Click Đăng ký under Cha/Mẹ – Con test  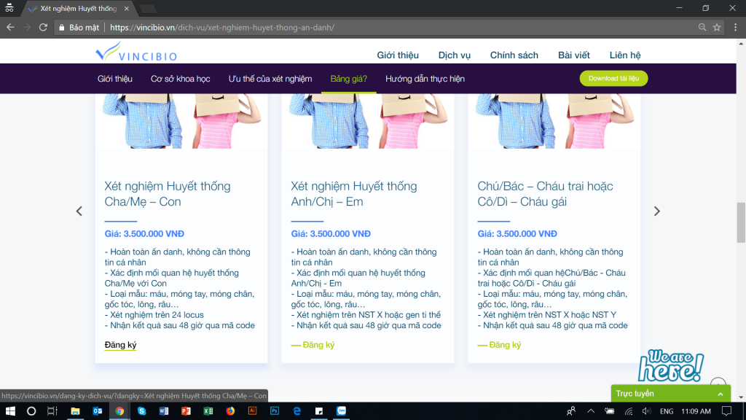(120, 345)
